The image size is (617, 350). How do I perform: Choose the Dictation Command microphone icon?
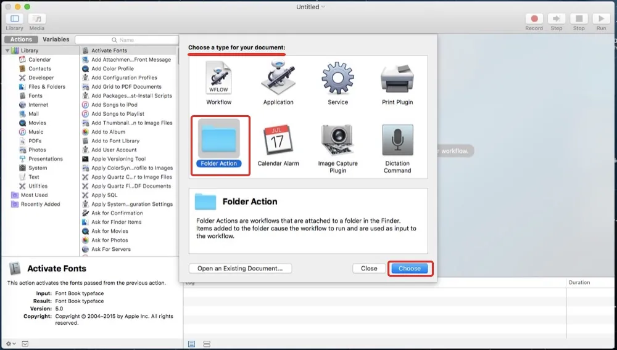click(x=397, y=140)
